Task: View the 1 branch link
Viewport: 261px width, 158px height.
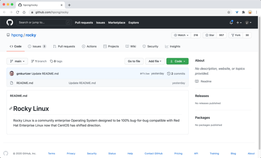Action: (x=39, y=61)
